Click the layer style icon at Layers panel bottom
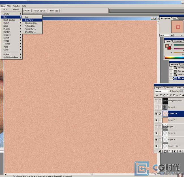 click(160, 152)
